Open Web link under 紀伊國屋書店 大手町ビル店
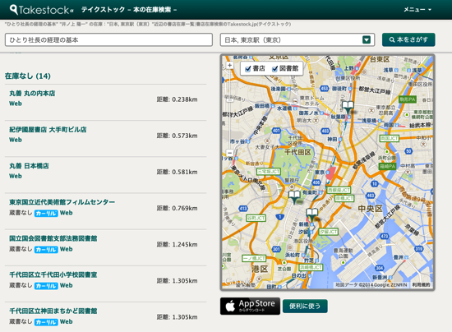This screenshot has height=332, width=452. 16,140
